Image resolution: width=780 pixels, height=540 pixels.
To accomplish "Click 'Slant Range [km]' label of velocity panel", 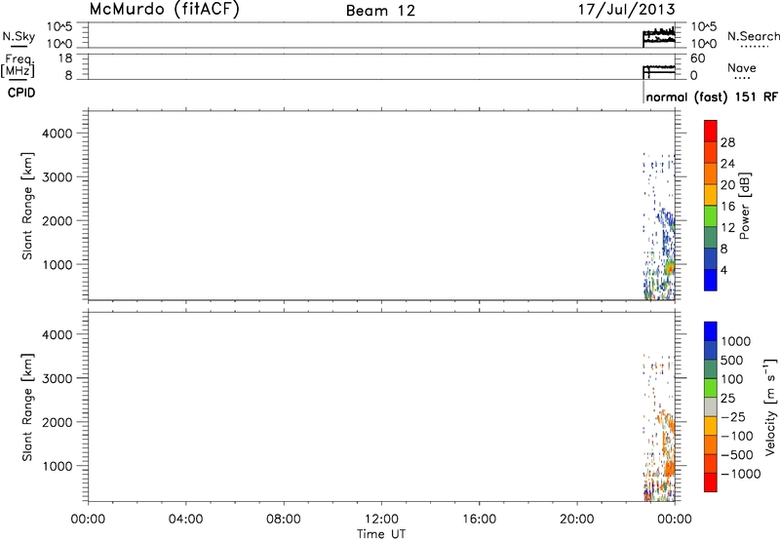I will 27,407.
